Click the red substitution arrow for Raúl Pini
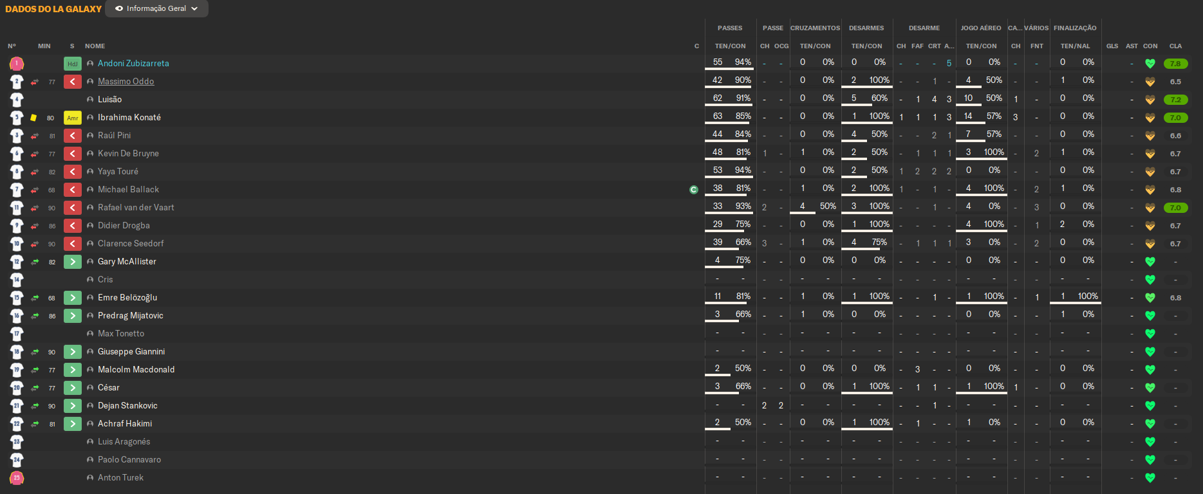Viewport: 1203px width, 494px height. coord(72,136)
